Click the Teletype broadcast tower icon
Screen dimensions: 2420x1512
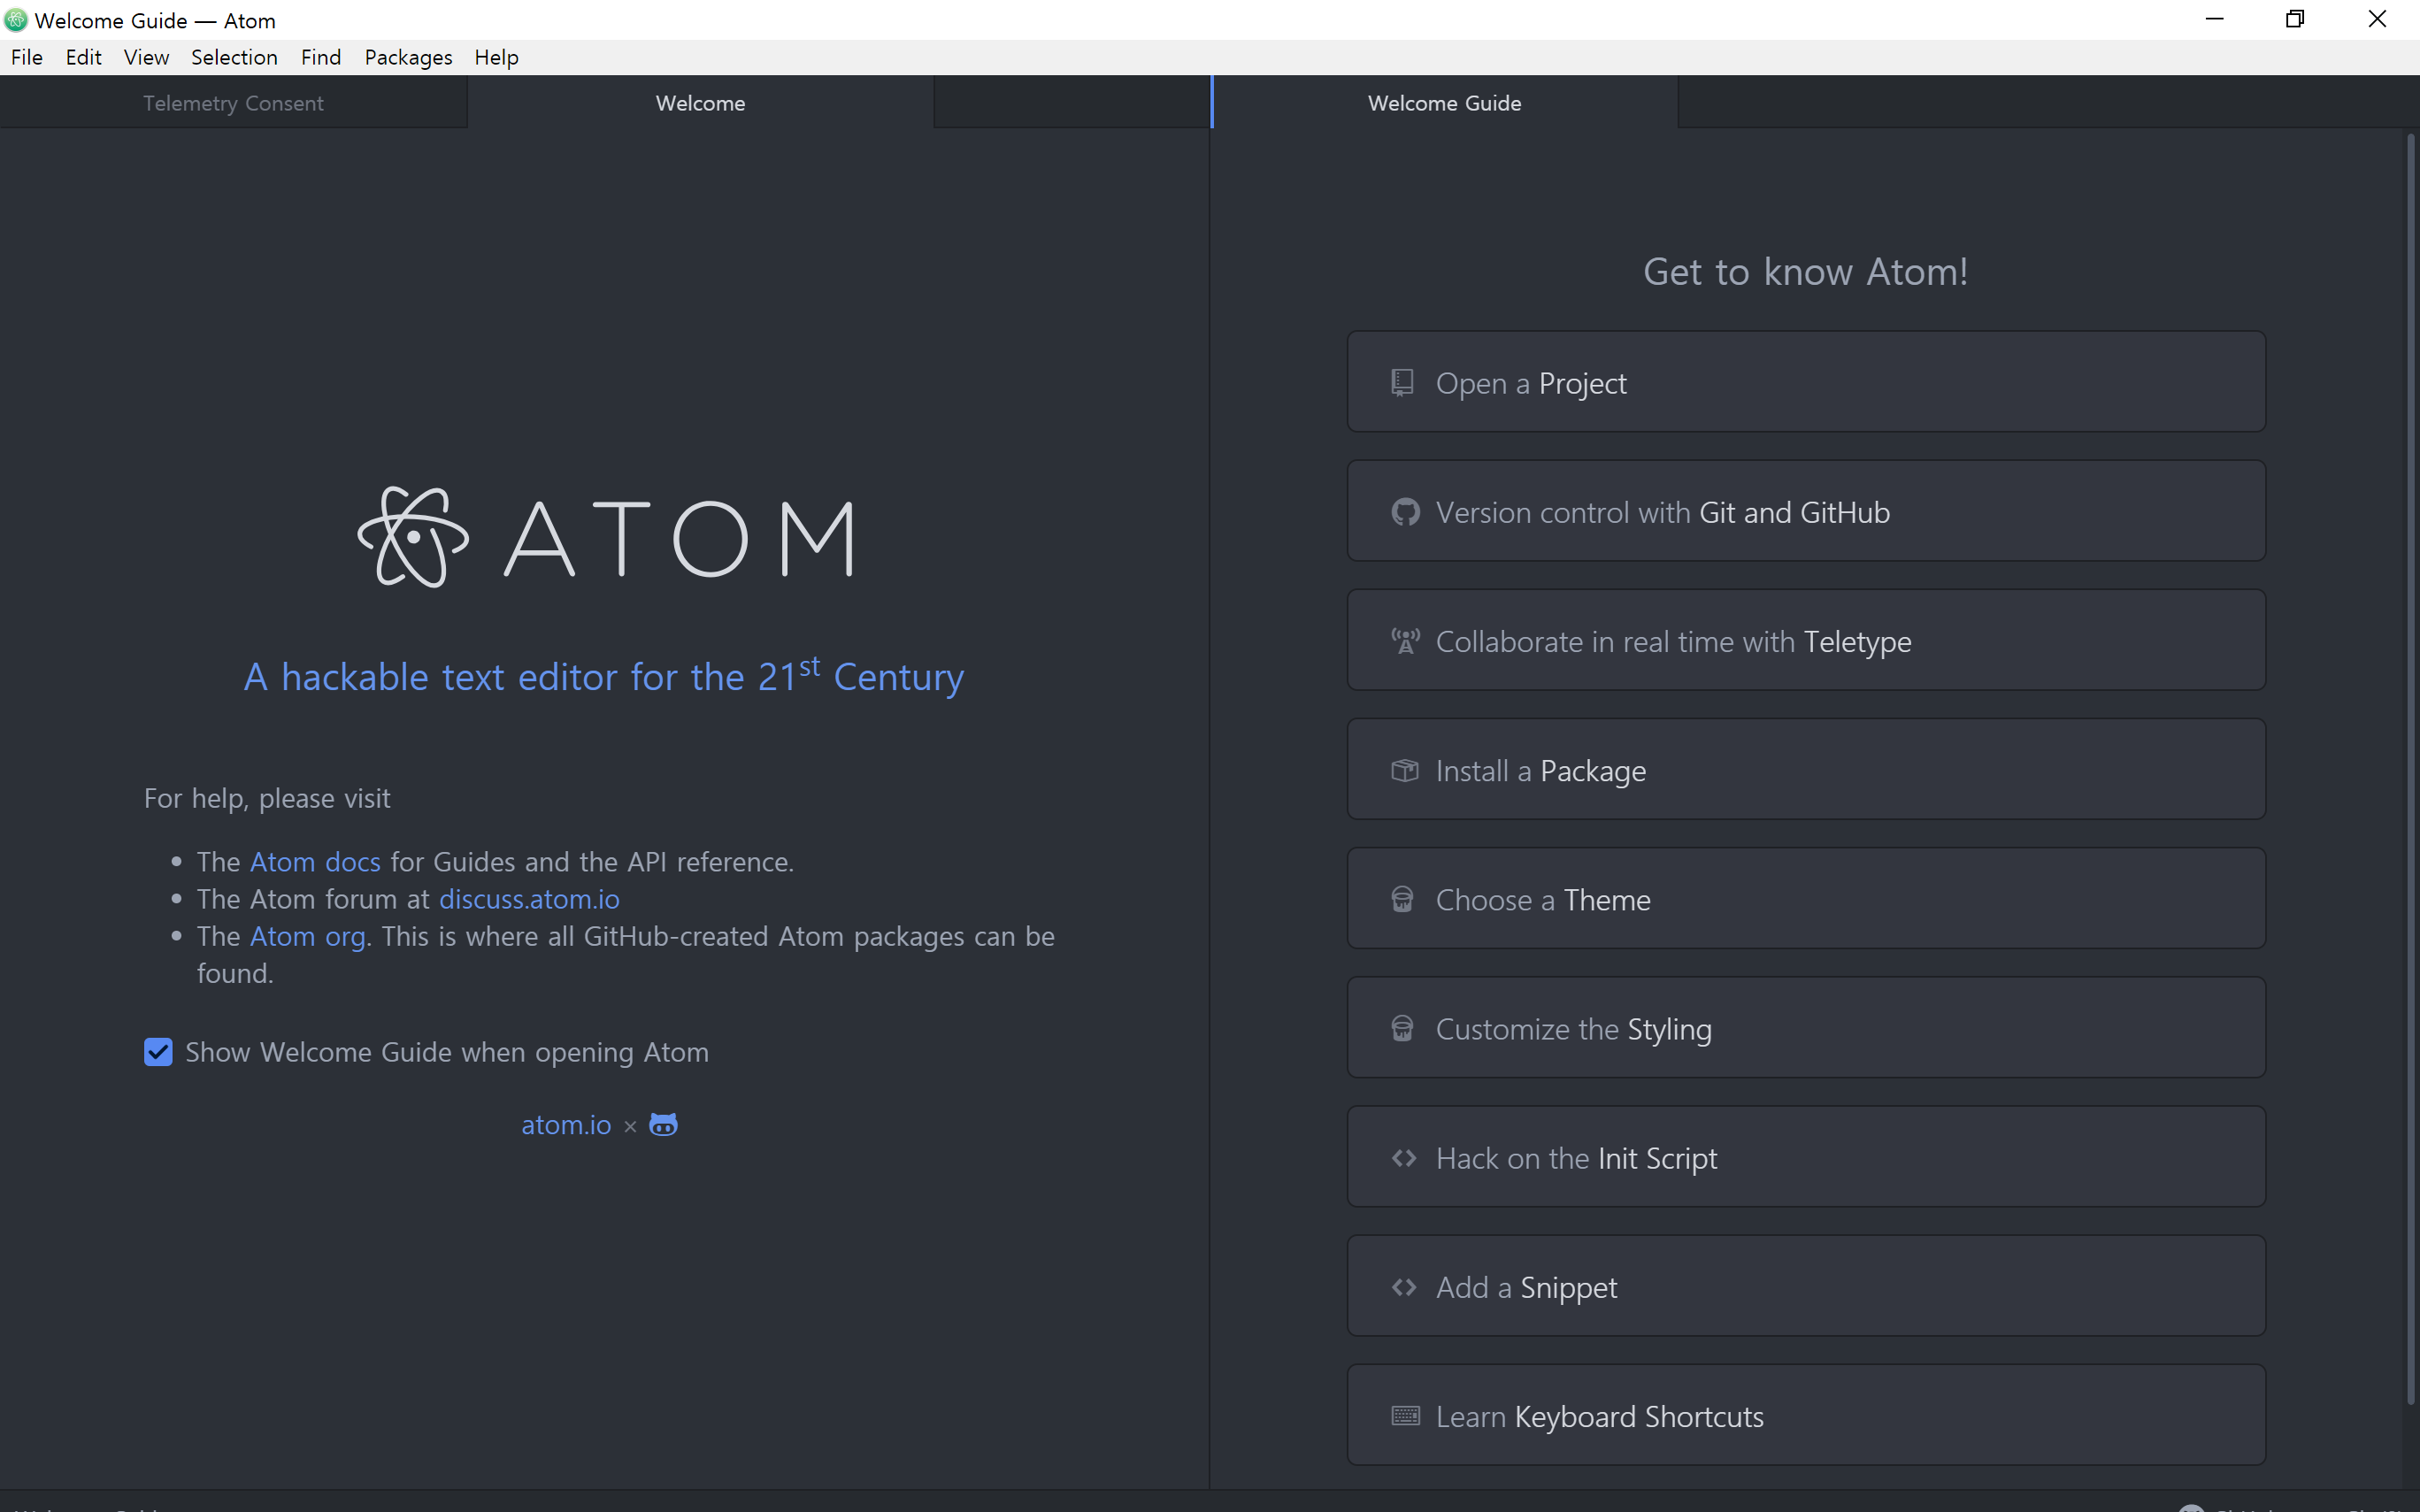pyautogui.click(x=1405, y=641)
